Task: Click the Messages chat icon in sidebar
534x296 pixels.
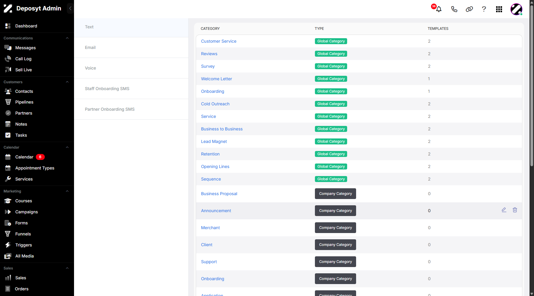Action: point(8,48)
